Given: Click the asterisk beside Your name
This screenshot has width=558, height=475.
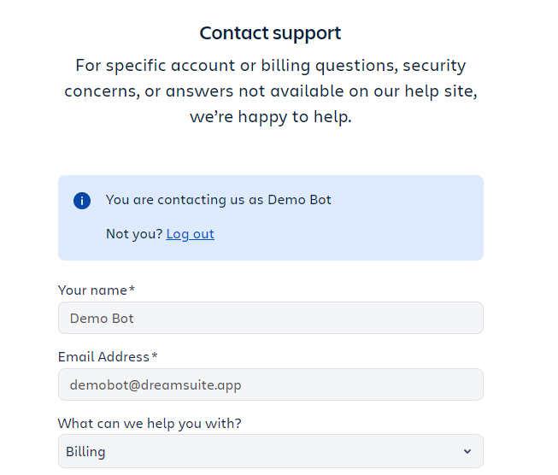Looking at the screenshot, I should click(x=132, y=290).
